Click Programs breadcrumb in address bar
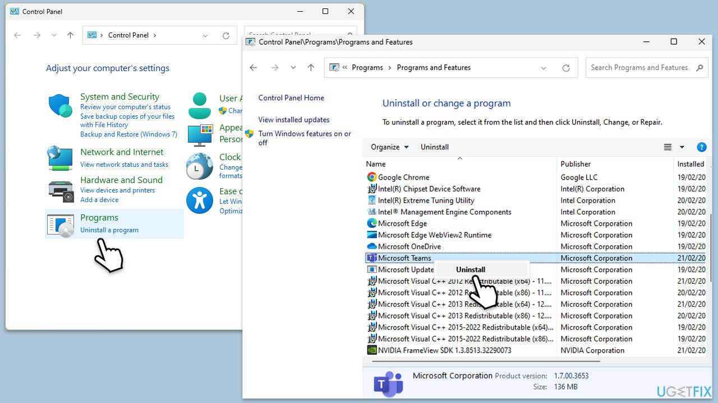Screen dimensions: 718x403 coord(367,68)
